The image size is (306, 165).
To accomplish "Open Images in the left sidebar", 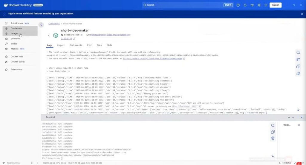I will pyautogui.click(x=14, y=33).
